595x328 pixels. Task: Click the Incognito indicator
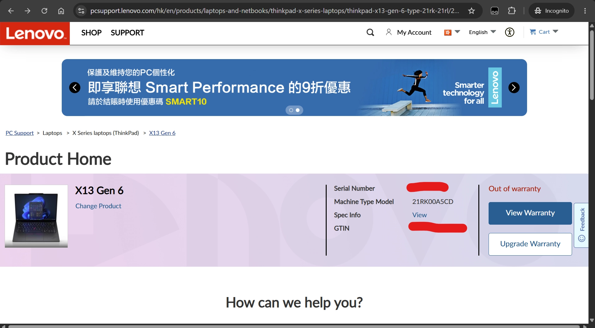[551, 11]
